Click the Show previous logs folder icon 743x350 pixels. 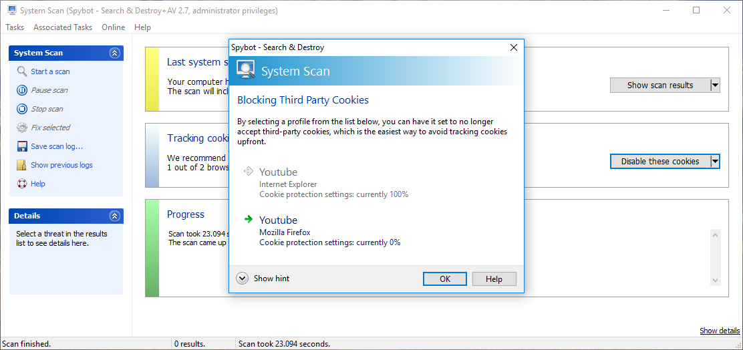coord(22,165)
